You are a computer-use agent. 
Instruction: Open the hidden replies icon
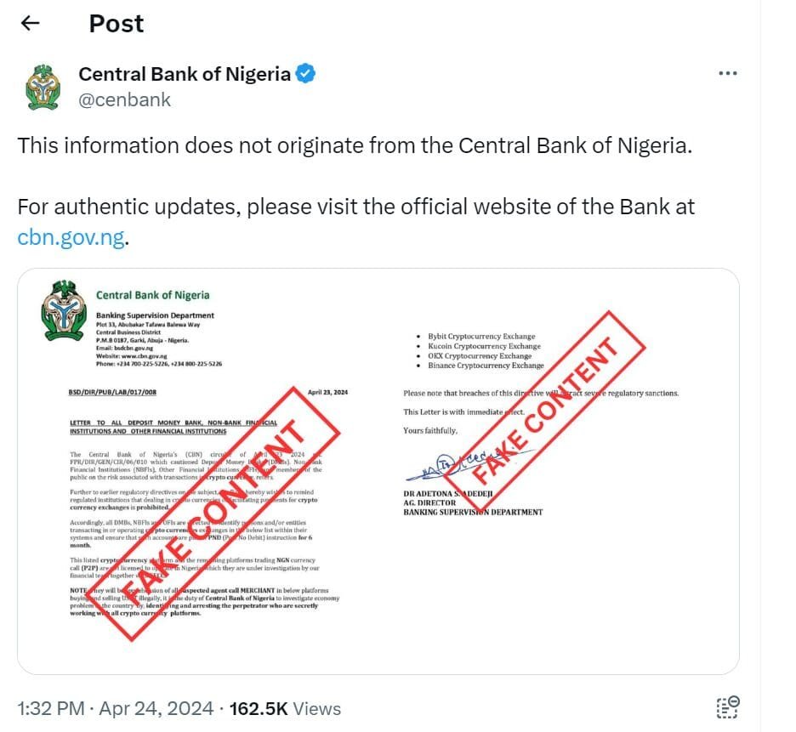727,707
